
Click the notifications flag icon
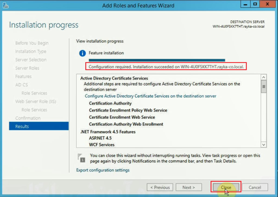click(x=81, y=158)
